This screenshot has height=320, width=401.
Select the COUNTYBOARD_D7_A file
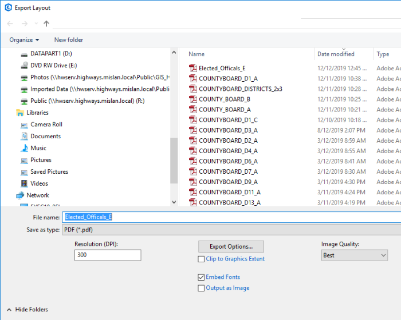(x=228, y=171)
